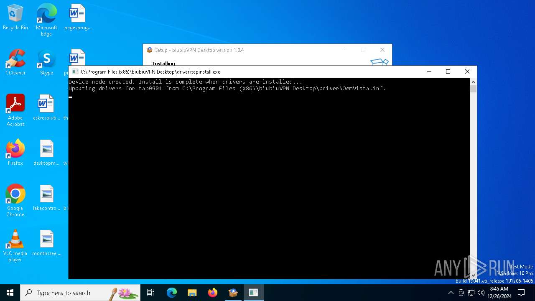Open VLC media player shortcut
This screenshot has width=535, height=301.
tap(15, 246)
